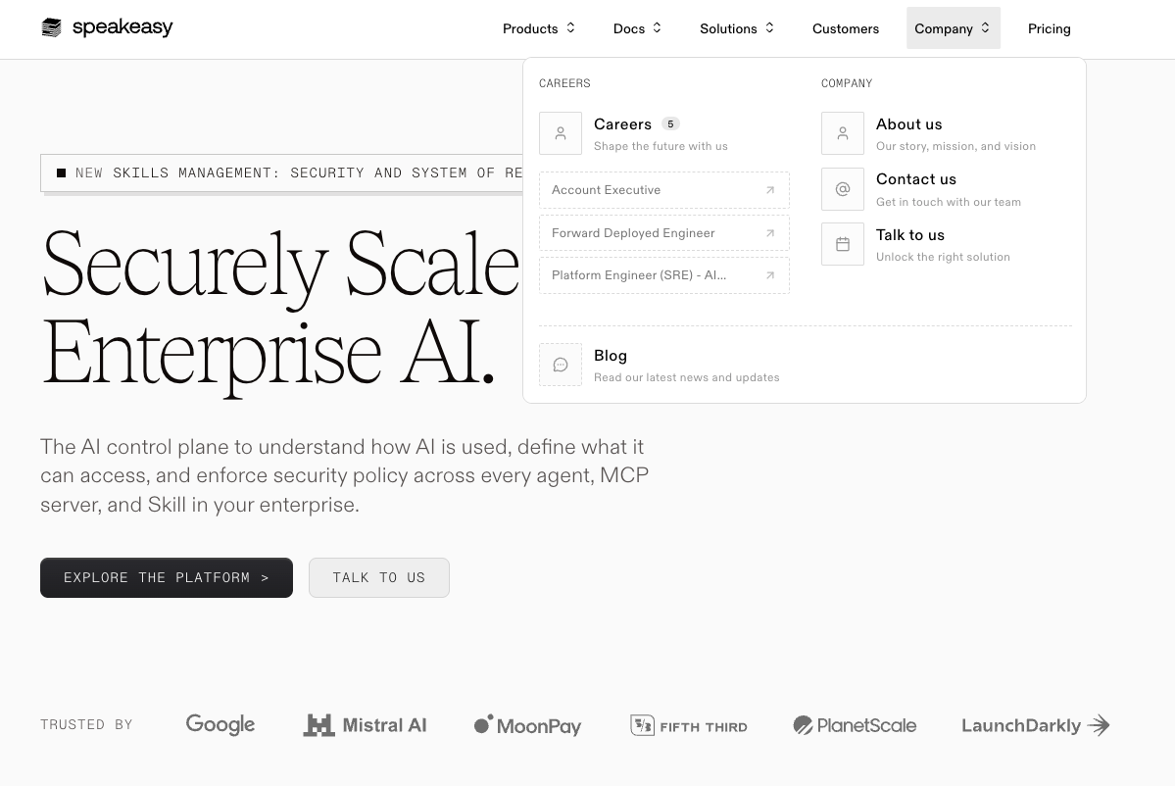Click the "Shape the future with us" text
This screenshot has height=786, width=1175.
click(661, 146)
